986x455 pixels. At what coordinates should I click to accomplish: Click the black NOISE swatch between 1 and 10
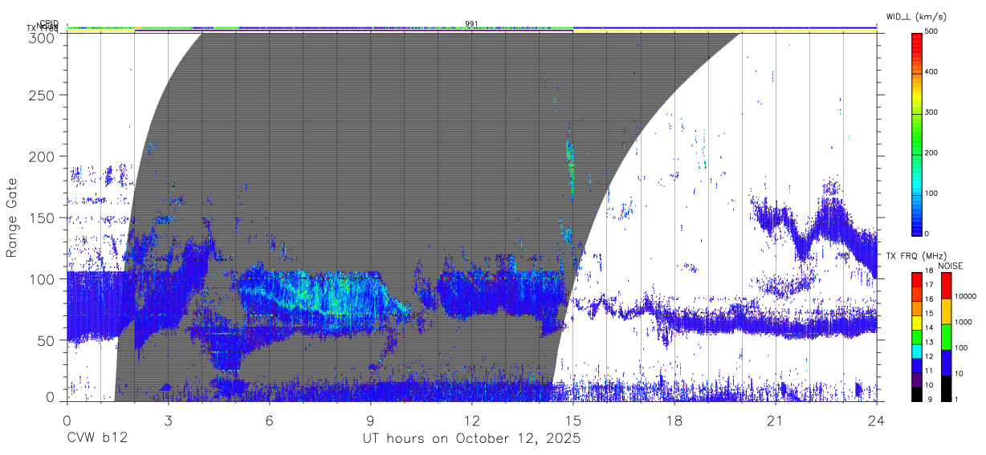(x=946, y=388)
